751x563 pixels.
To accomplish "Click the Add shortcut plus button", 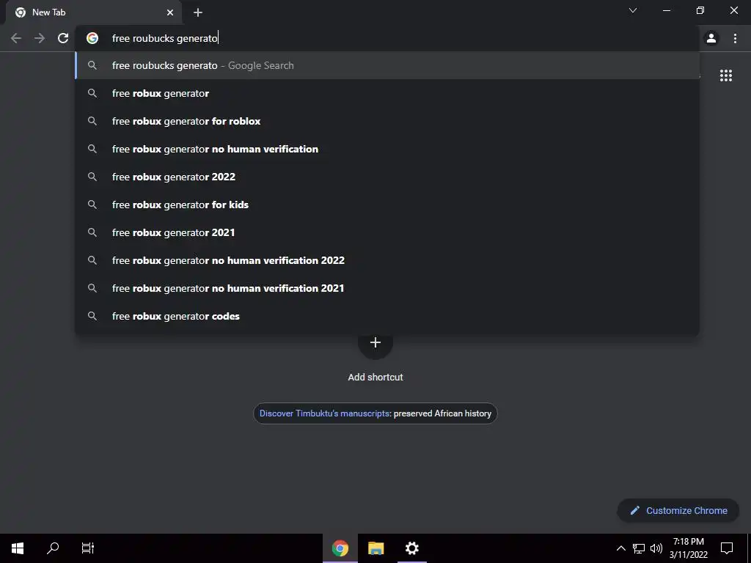I will 375,343.
